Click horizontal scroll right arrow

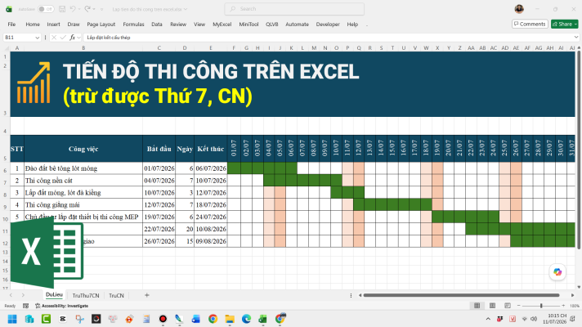click(x=572, y=295)
